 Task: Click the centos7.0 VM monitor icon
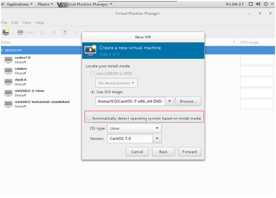click(x=8, y=60)
